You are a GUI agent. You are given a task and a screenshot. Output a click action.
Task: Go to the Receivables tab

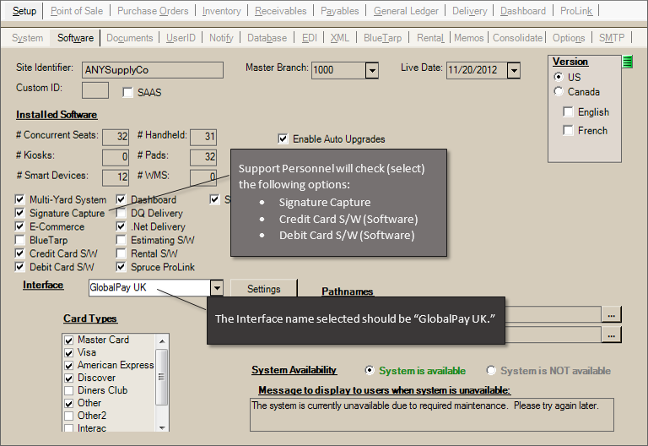click(281, 11)
